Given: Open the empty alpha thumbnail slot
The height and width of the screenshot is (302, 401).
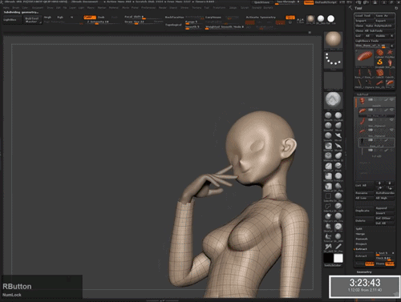Looking at the screenshot, I should 333,80.
